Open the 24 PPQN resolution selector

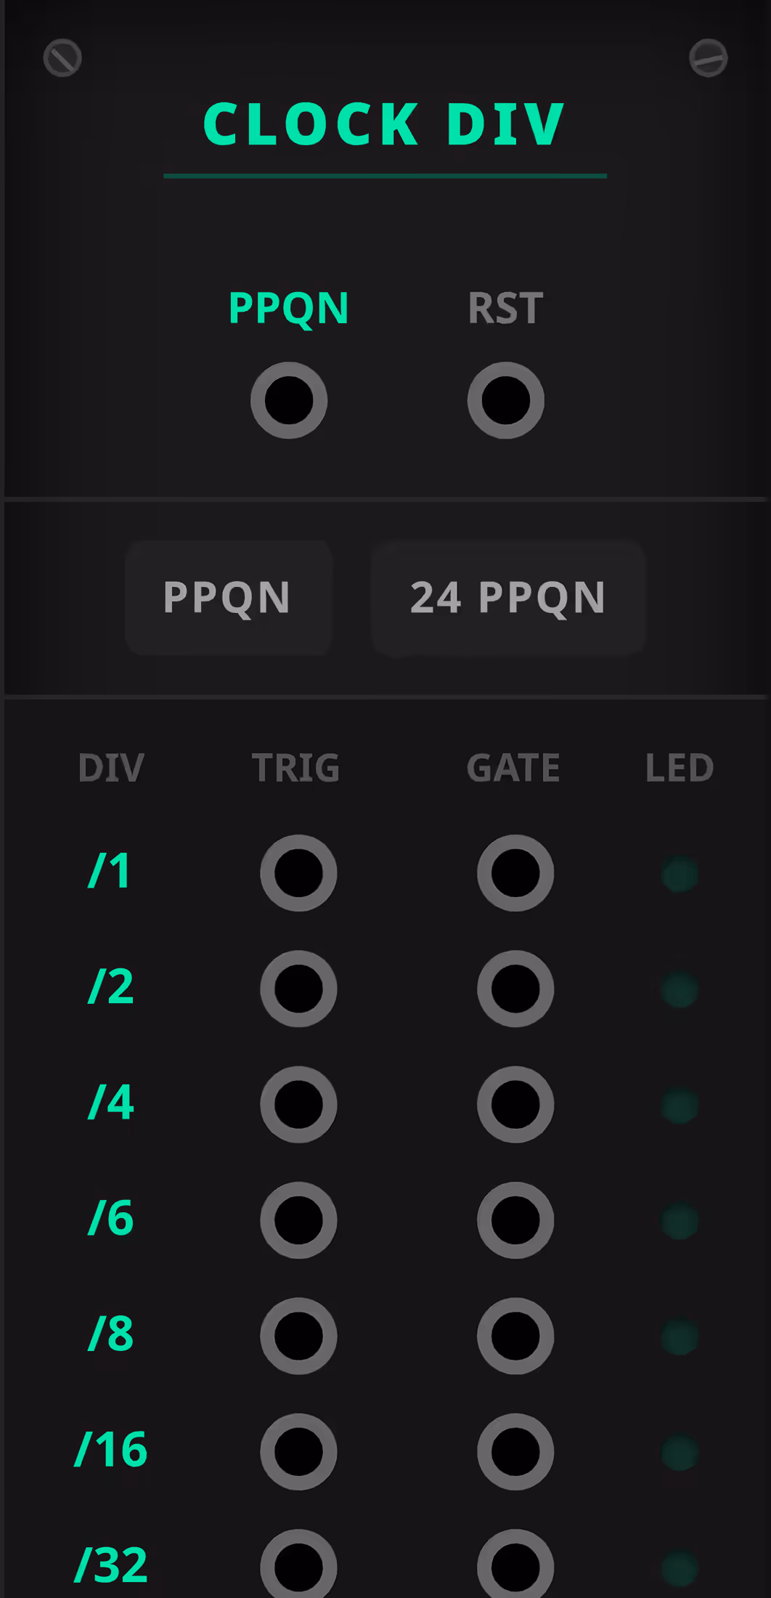tap(508, 598)
